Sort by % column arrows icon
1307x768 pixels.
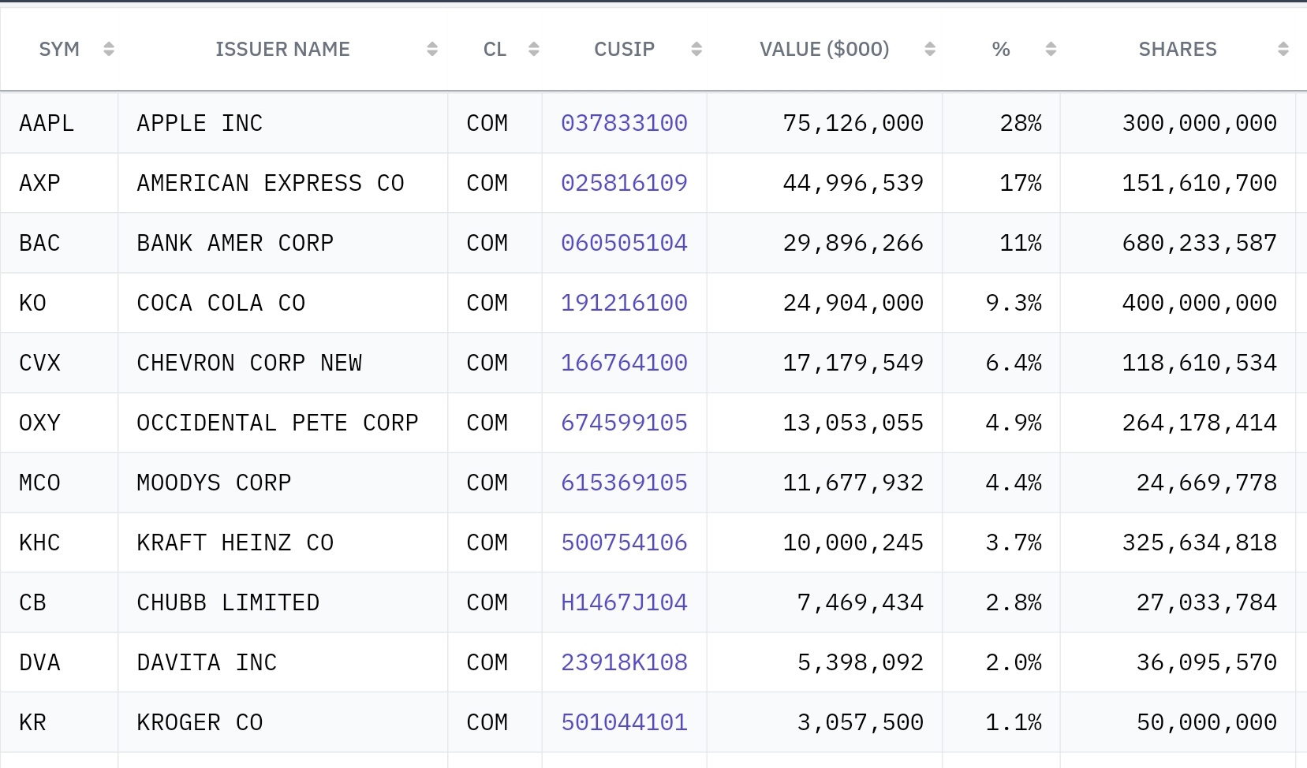click(1051, 49)
